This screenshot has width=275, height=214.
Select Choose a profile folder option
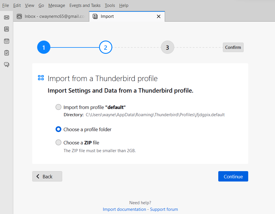[x=58, y=129]
